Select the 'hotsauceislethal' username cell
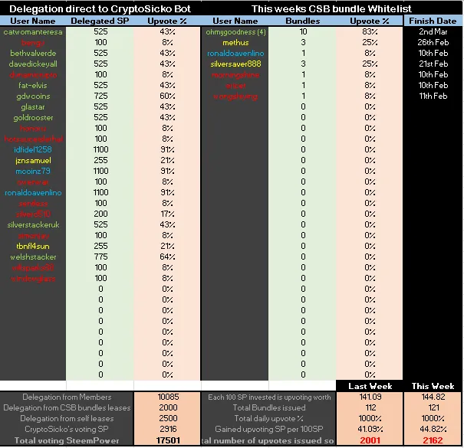This screenshot has height=448, width=464. coord(33,139)
